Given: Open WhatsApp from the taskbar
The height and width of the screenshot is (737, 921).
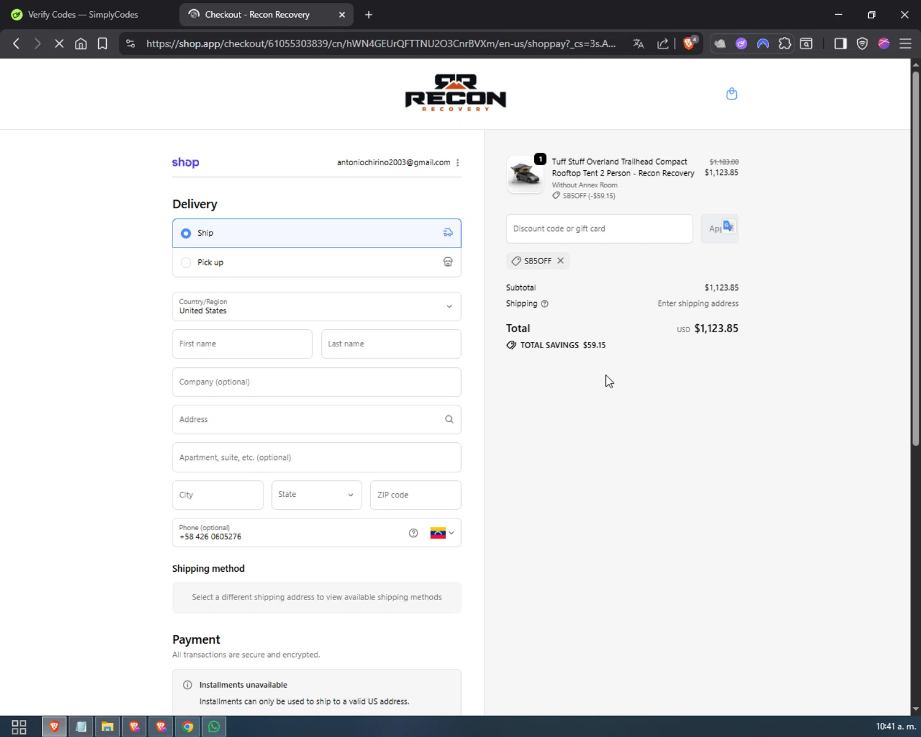Looking at the screenshot, I should pos(214,727).
